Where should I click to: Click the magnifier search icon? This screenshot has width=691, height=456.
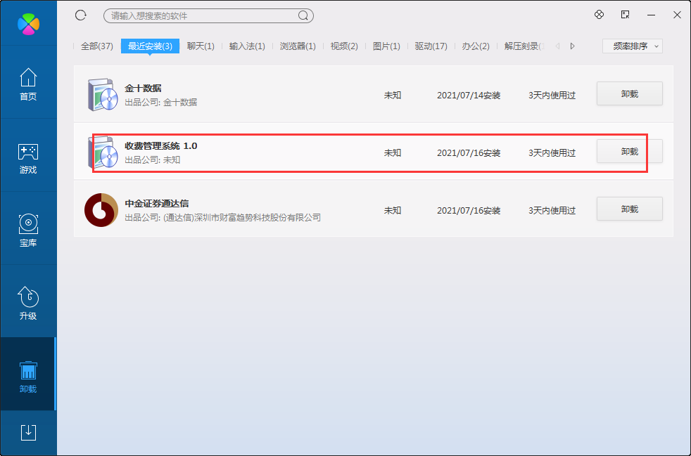(303, 16)
